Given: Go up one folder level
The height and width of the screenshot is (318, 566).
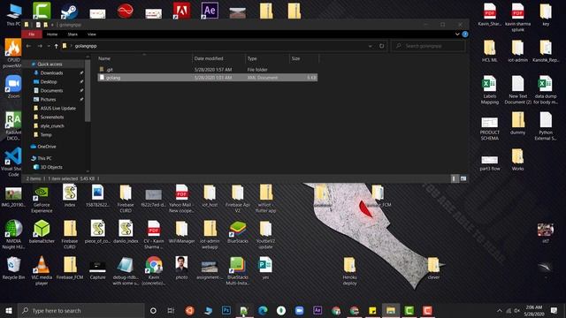Looking at the screenshot, I should coord(56,46).
